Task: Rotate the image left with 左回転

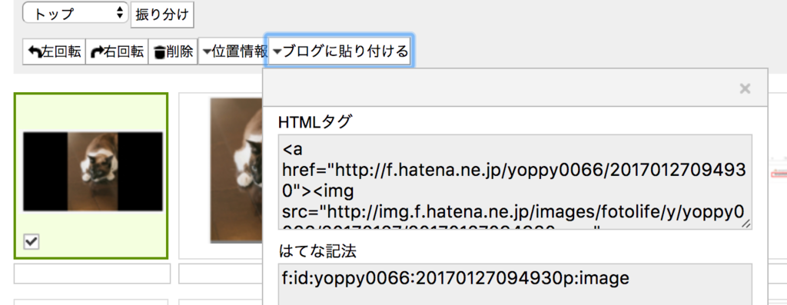Action: tap(55, 51)
